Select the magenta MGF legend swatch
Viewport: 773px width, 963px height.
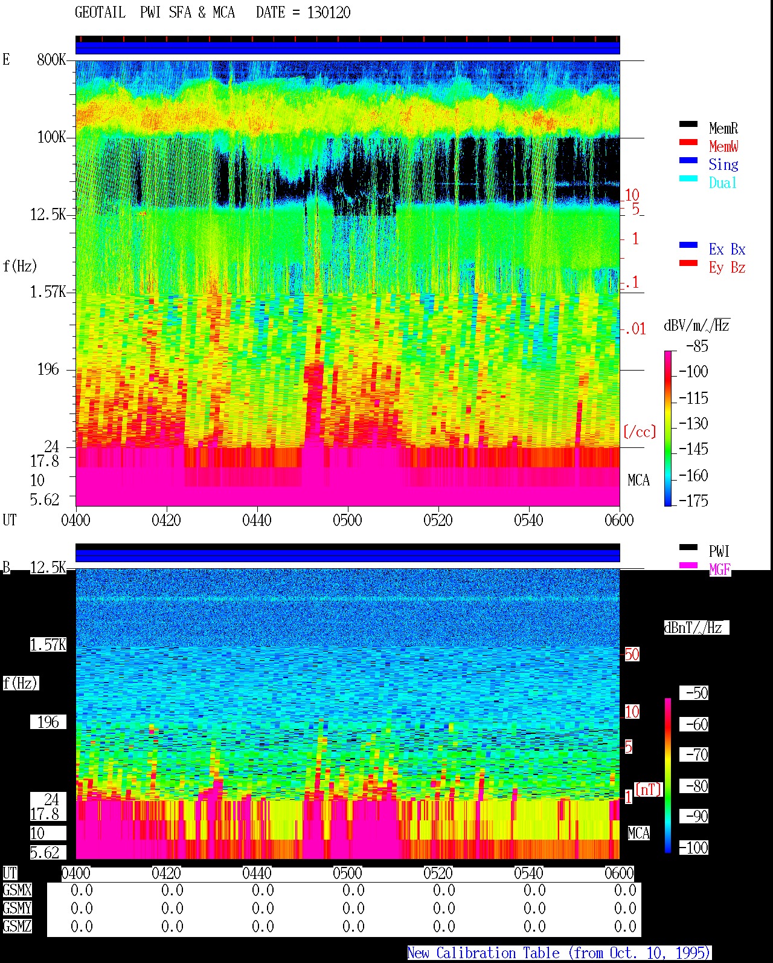pos(688,566)
